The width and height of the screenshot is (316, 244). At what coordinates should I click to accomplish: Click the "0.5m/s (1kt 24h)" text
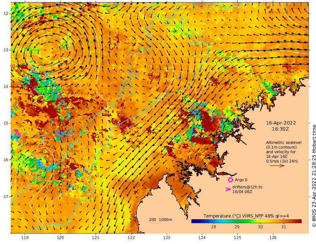[x=282, y=161]
